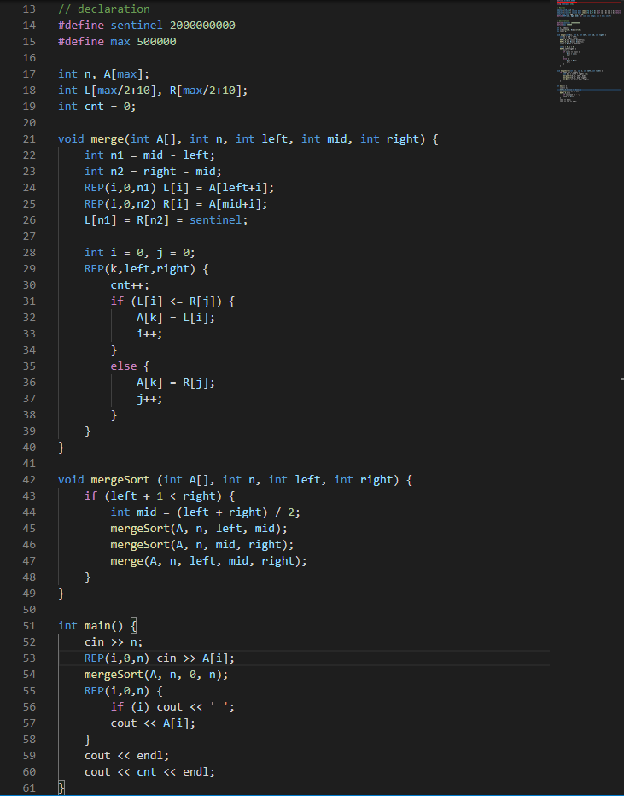Click the 'if (left + 1 < right)' condition
Screen dimensions: 624x796
point(153,496)
